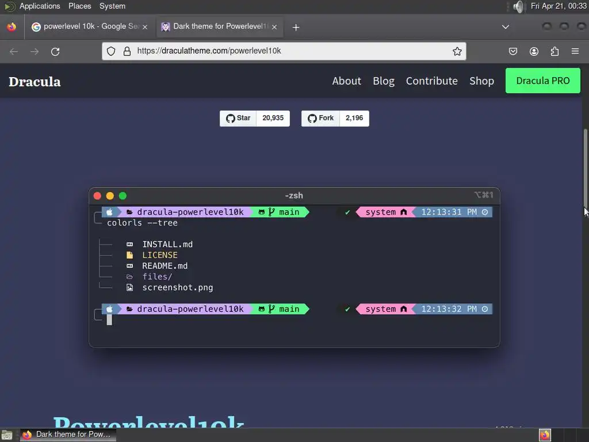The image size is (589, 442).
Task: Open the Pocket save icon
Action: click(x=512, y=51)
